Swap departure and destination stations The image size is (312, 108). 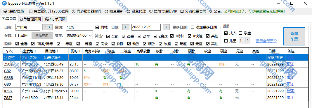[x=48, y=27]
